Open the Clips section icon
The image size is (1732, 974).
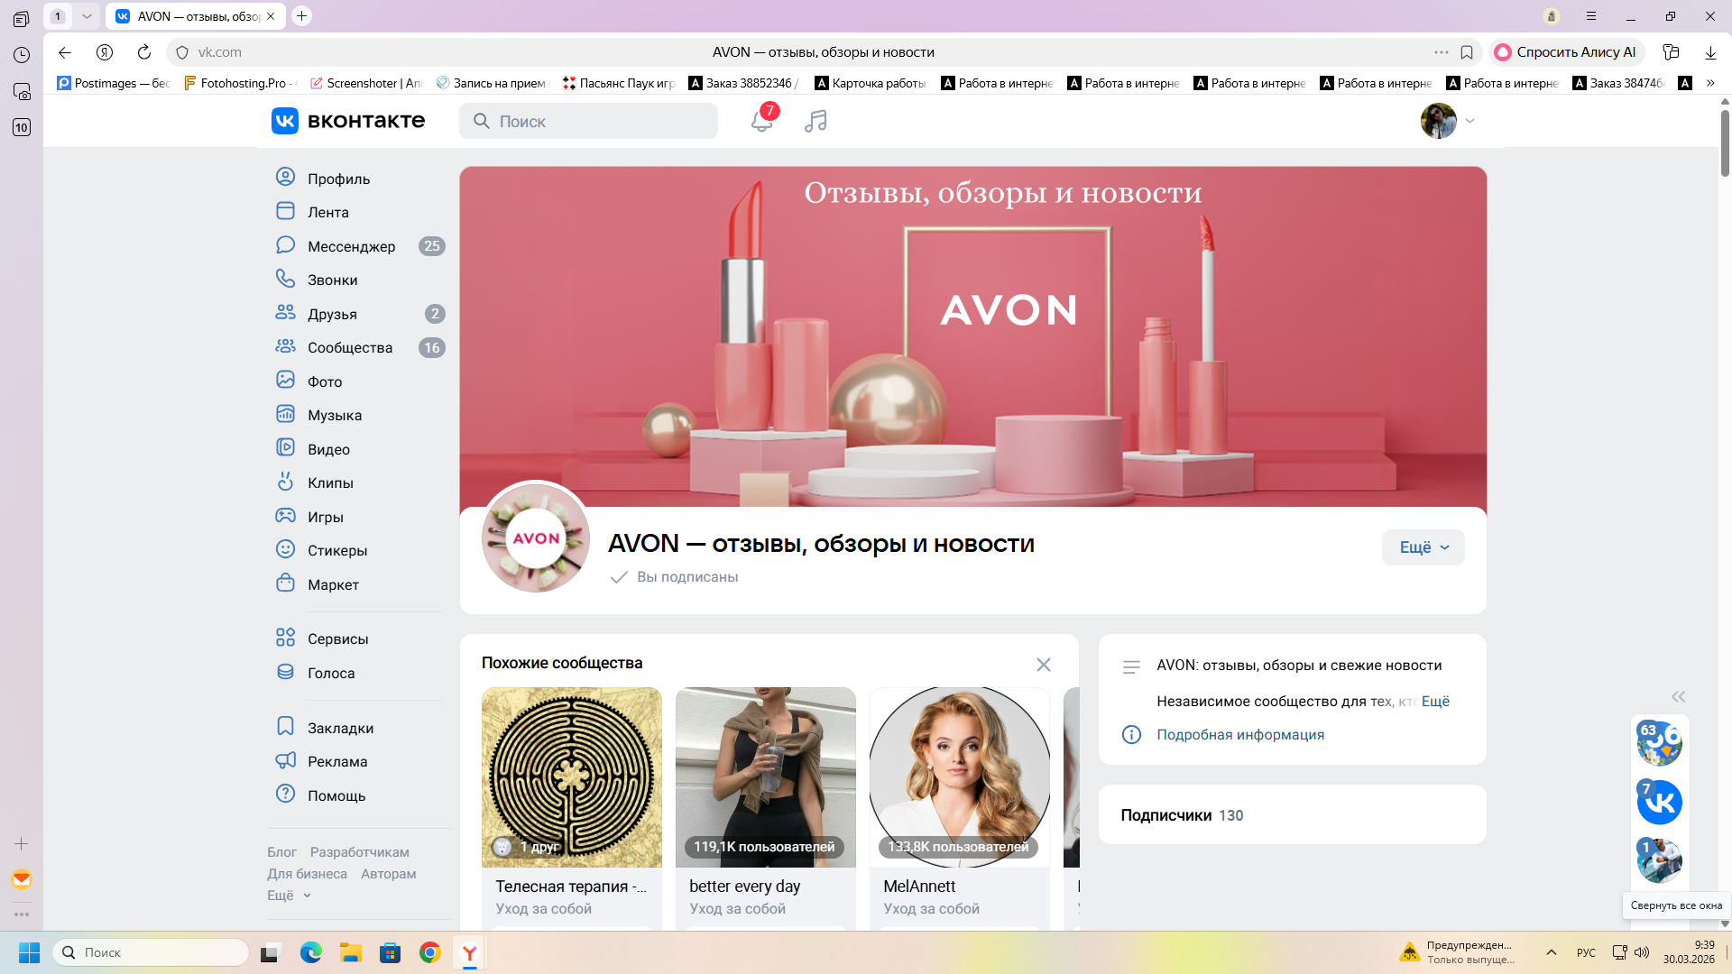(285, 482)
